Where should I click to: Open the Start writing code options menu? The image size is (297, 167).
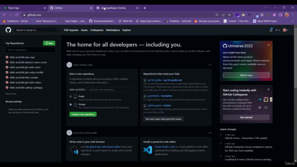pos(210,65)
